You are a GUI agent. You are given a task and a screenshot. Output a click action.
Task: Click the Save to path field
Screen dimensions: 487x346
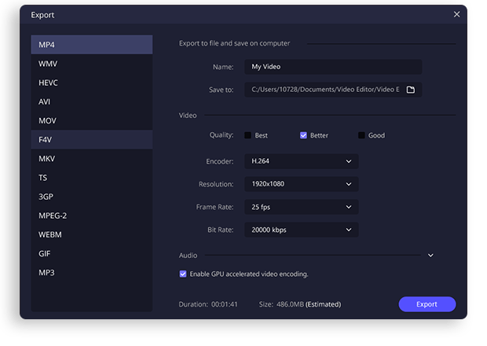point(322,90)
